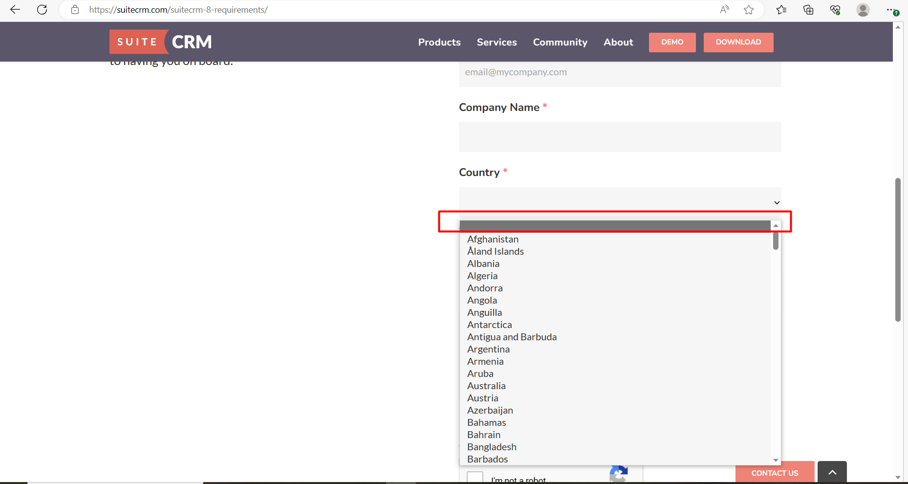The height and width of the screenshot is (484, 908).
Task: Click the reCAPTCHA logo
Action: (x=619, y=474)
